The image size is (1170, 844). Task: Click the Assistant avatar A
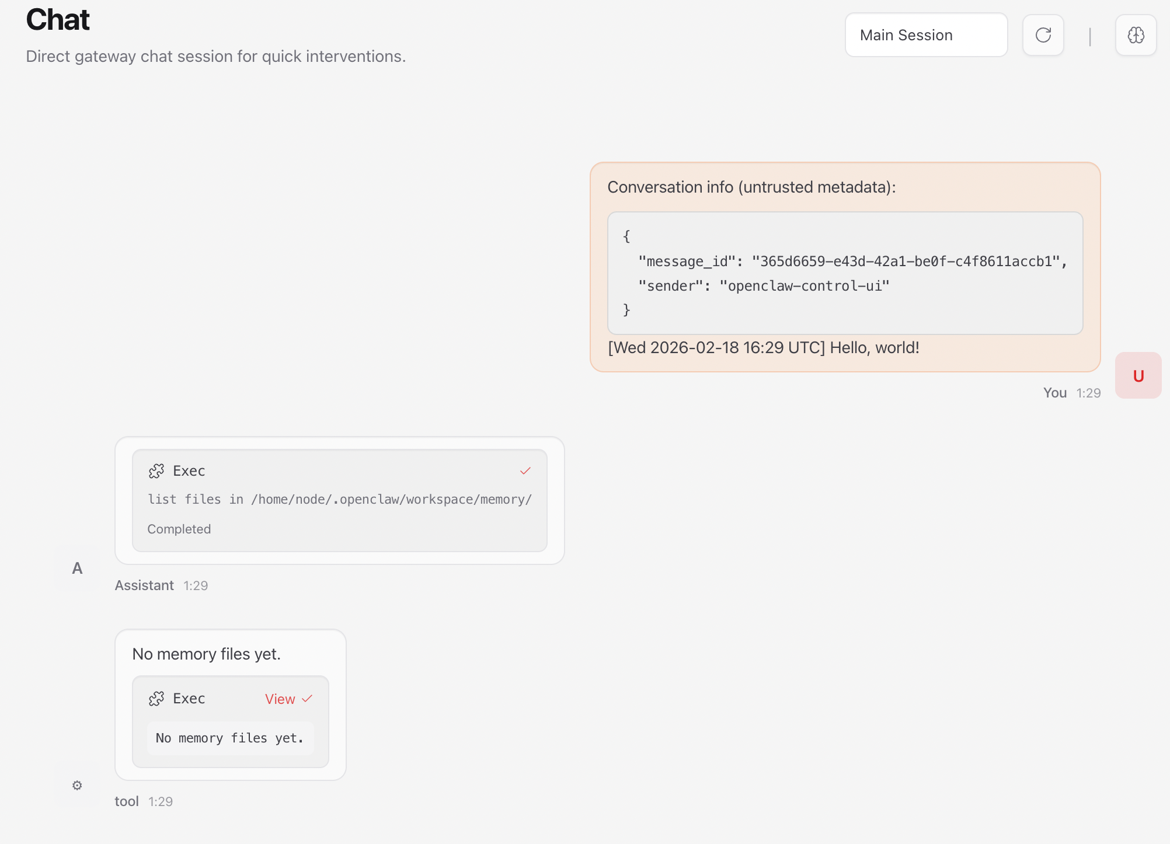point(77,568)
